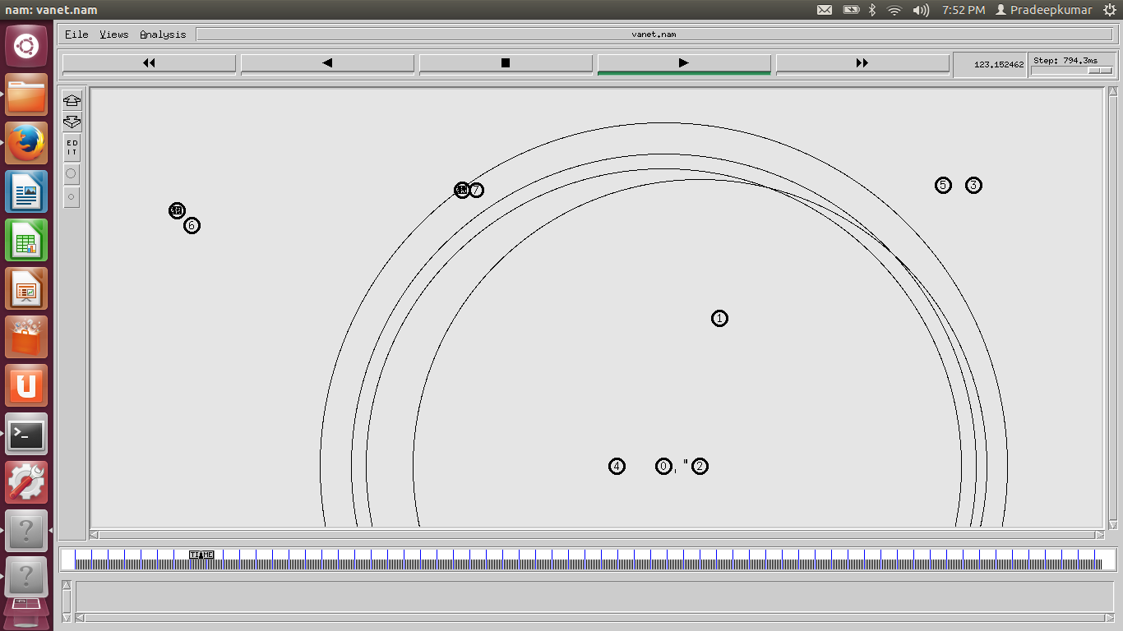Select node 7 in the topology

point(476,190)
